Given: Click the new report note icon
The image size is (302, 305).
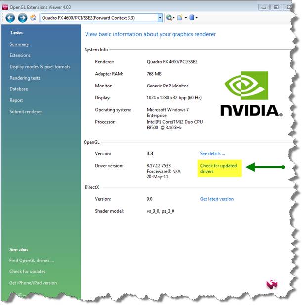Looking at the screenshot, I should [x=180, y=18].
